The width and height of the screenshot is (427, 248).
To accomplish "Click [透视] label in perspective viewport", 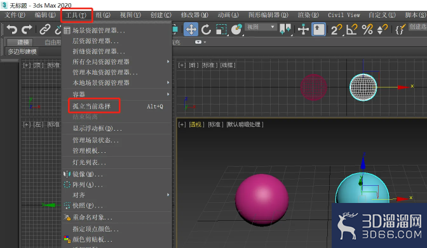I will point(196,124).
